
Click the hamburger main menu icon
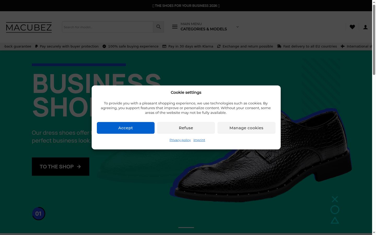[175, 27]
